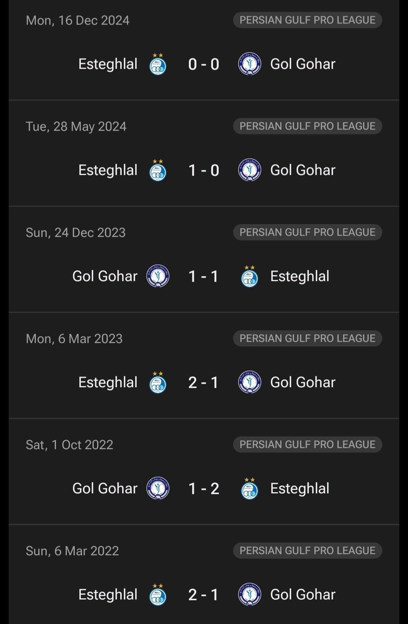The height and width of the screenshot is (624, 408).
Task: Tap the Gol Gohar crest in 16 Dec 2024 match
Action: click(x=250, y=64)
